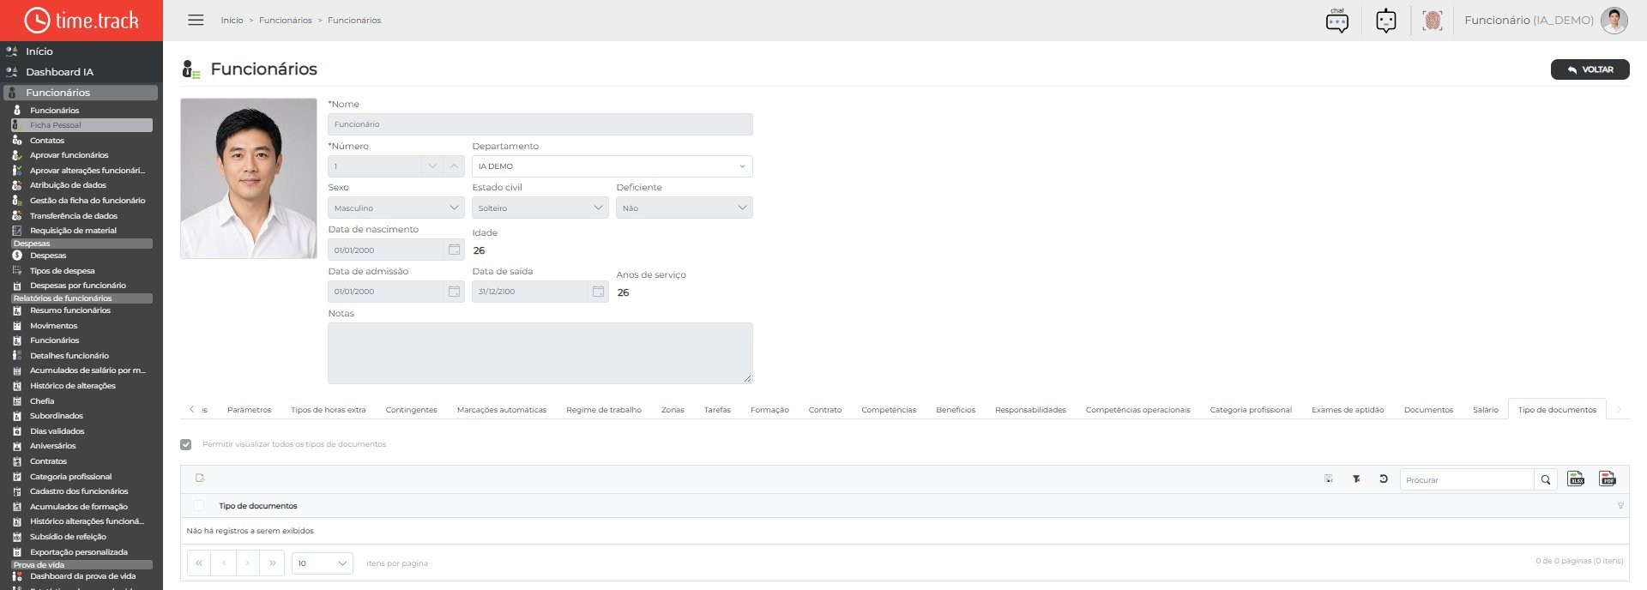Click the Nome input field

[x=540, y=124]
